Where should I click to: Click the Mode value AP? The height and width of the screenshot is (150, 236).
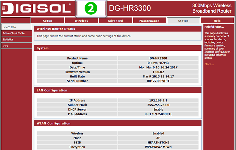(x=158, y=138)
